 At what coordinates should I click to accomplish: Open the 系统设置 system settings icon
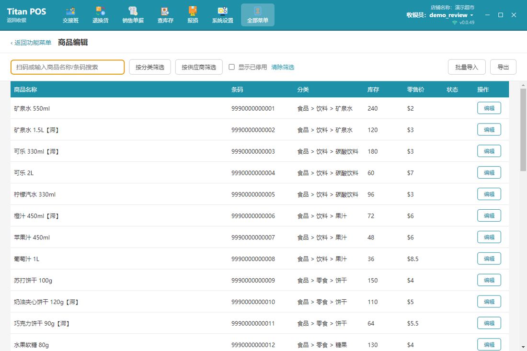click(222, 15)
